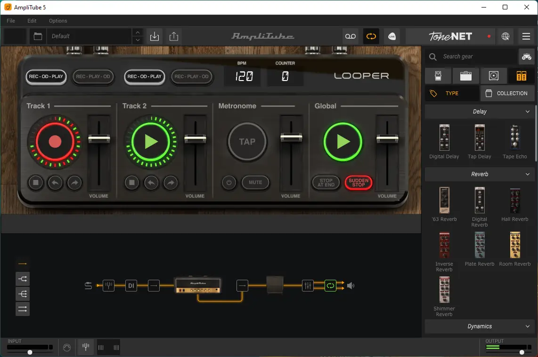Screen dimensions: 538x357
Task: Select the rack effects category icon
Action: click(521, 76)
